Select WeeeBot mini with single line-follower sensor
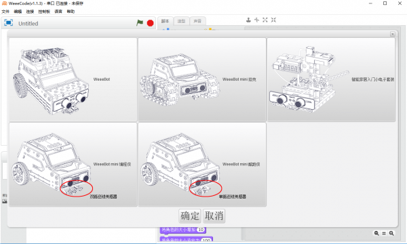407x244 pixels. [x=202, y=165]
